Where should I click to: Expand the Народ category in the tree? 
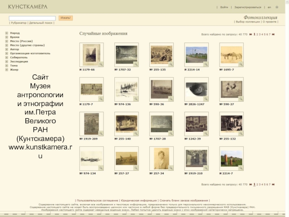click(7, 33)
